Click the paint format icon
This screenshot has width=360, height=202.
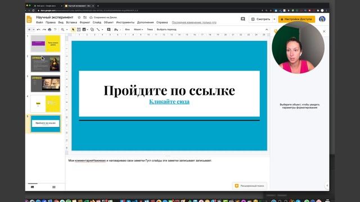pos(55,30)
